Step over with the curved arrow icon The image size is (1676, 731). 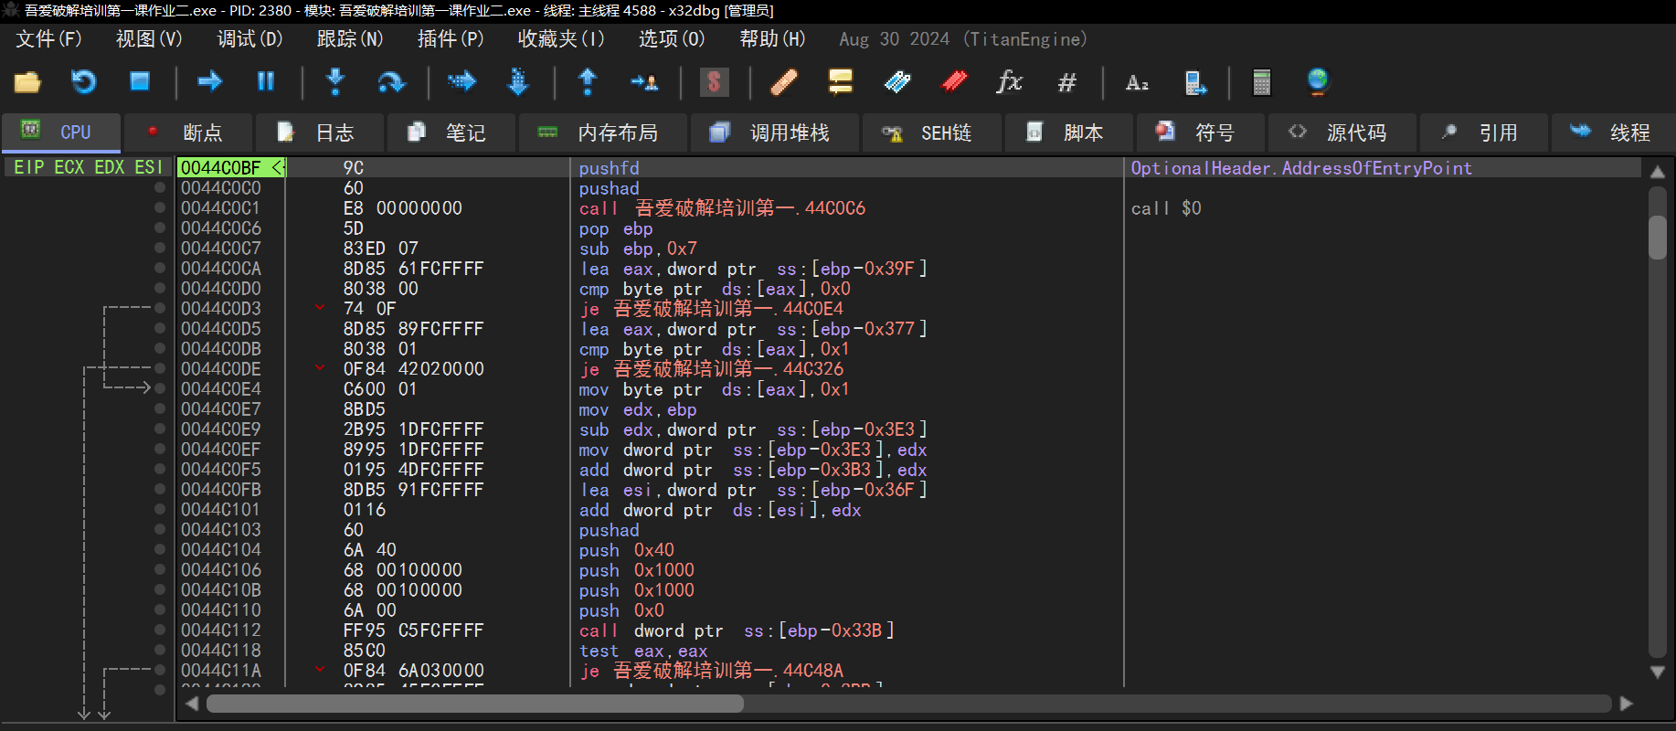click(x=391, y=82)
